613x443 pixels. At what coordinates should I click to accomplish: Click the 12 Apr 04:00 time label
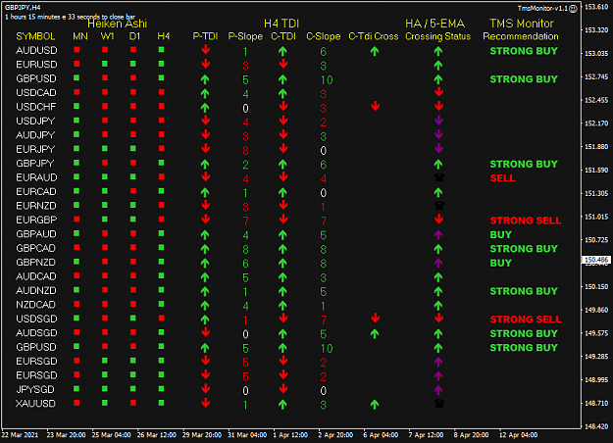(x=519, y=435)
